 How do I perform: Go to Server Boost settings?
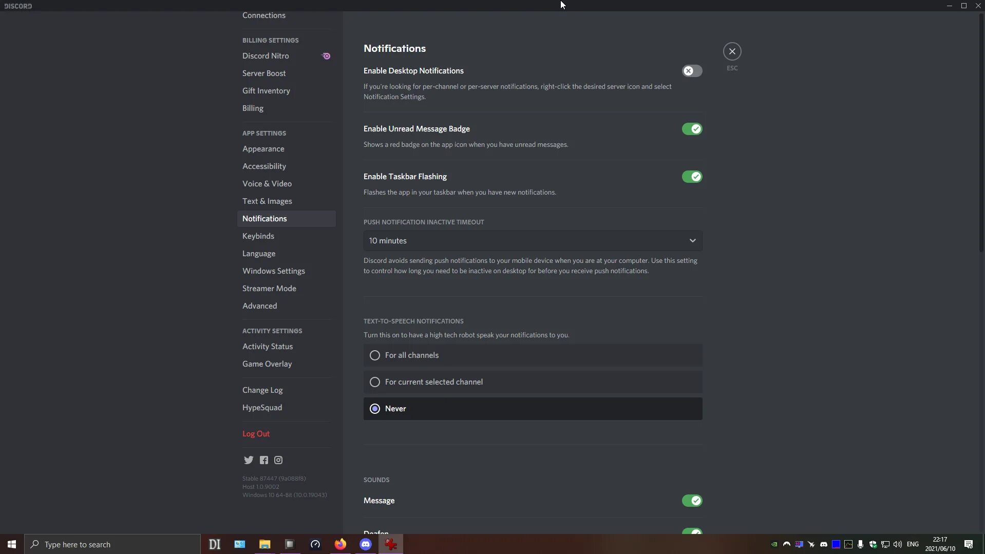tap(286, 73)
